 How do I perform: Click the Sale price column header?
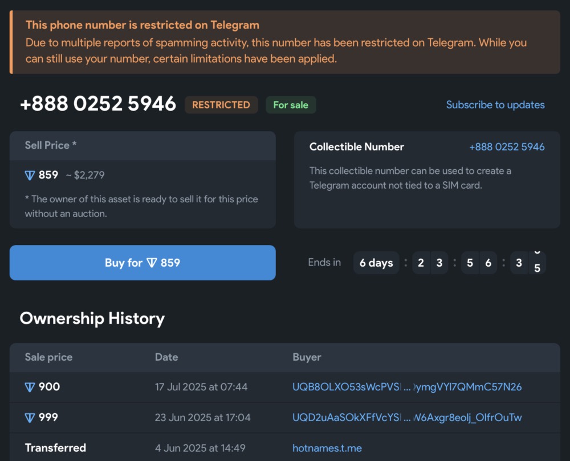48,357
